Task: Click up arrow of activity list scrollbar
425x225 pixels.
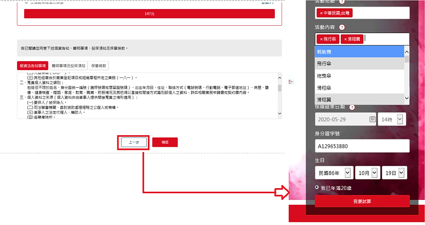Action: click(x=406, y=52)
